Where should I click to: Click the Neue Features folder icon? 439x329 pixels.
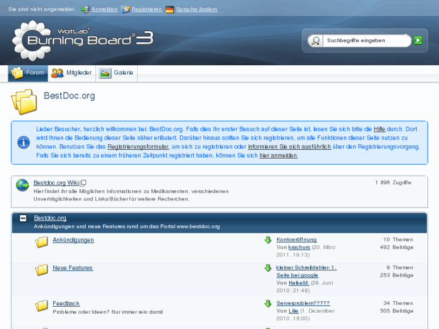tap(42, 270)
